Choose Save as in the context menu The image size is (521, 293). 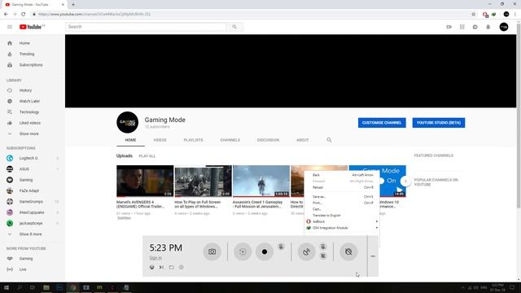click(x=342, y=197)
